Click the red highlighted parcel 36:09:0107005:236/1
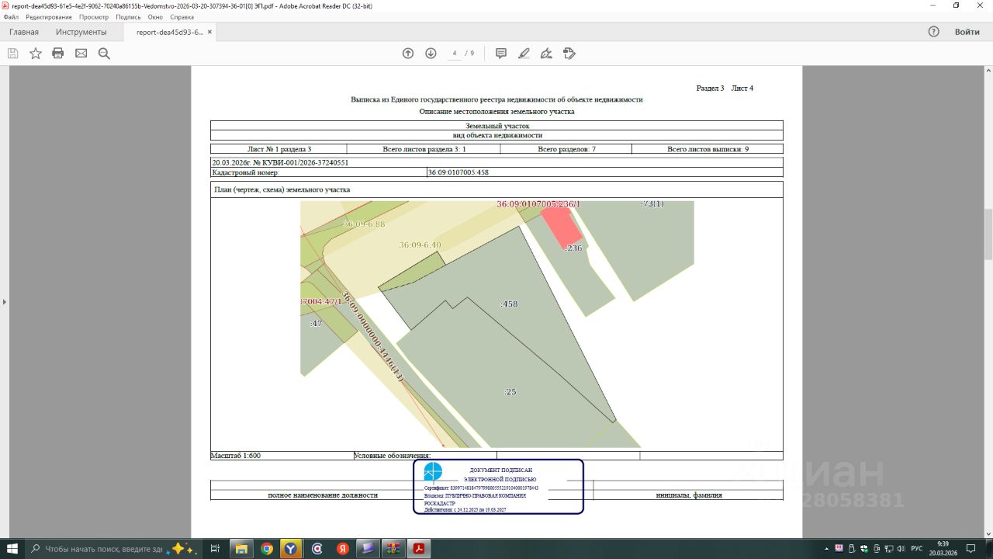The image size is (993, 559). (x=561, y=226)
